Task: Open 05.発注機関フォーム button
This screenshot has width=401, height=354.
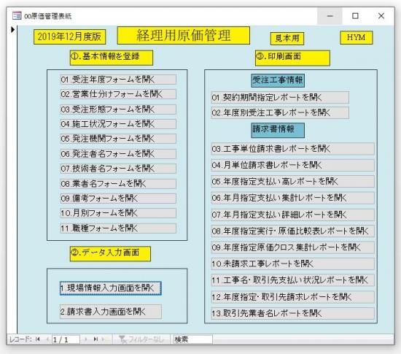Action: click(x=118, y=139)
